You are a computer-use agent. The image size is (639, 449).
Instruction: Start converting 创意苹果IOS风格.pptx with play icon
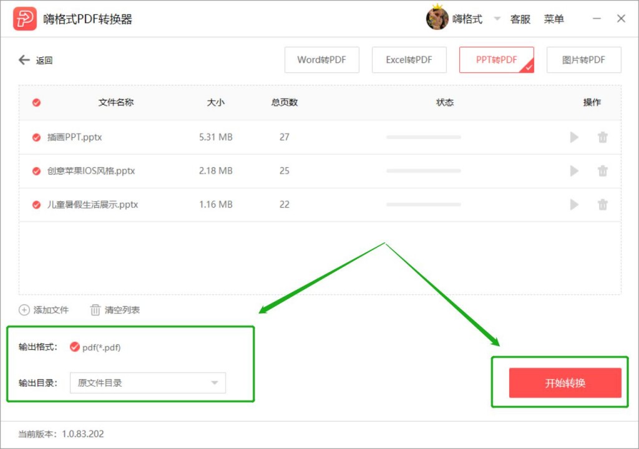pos(574,171)
